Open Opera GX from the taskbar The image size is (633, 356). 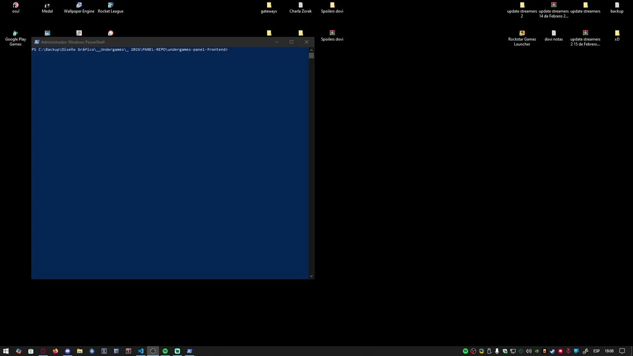tap(43, 351)
